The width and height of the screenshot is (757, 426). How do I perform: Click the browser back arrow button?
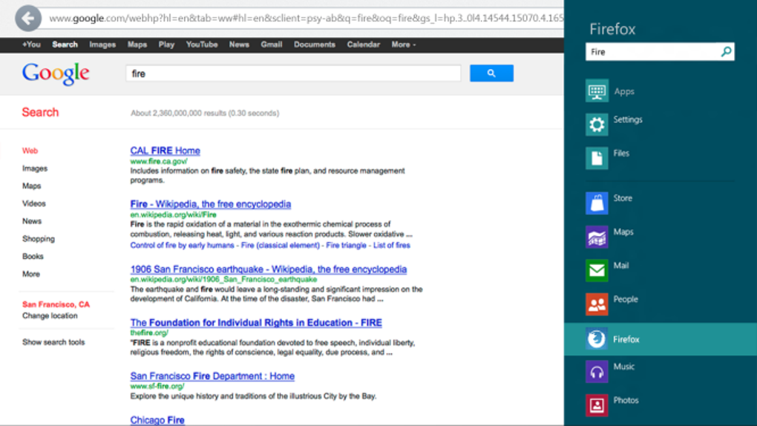click(x=28, y=19)
